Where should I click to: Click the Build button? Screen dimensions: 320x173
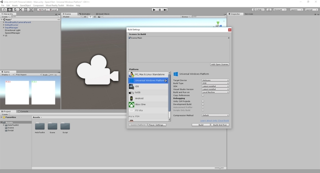(x=201, y=125)
